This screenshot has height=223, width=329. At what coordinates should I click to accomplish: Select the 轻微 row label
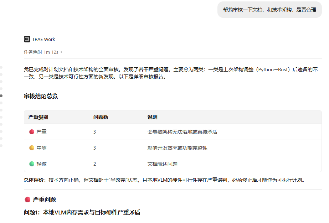42,164
